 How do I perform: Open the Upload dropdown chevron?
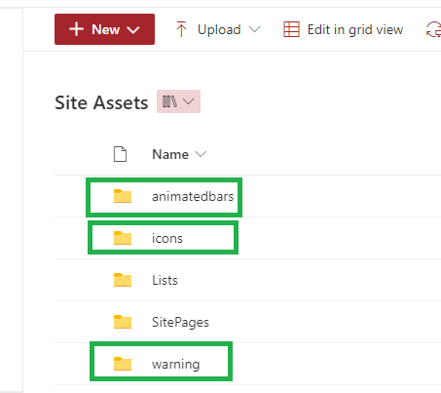coord(255,29)
